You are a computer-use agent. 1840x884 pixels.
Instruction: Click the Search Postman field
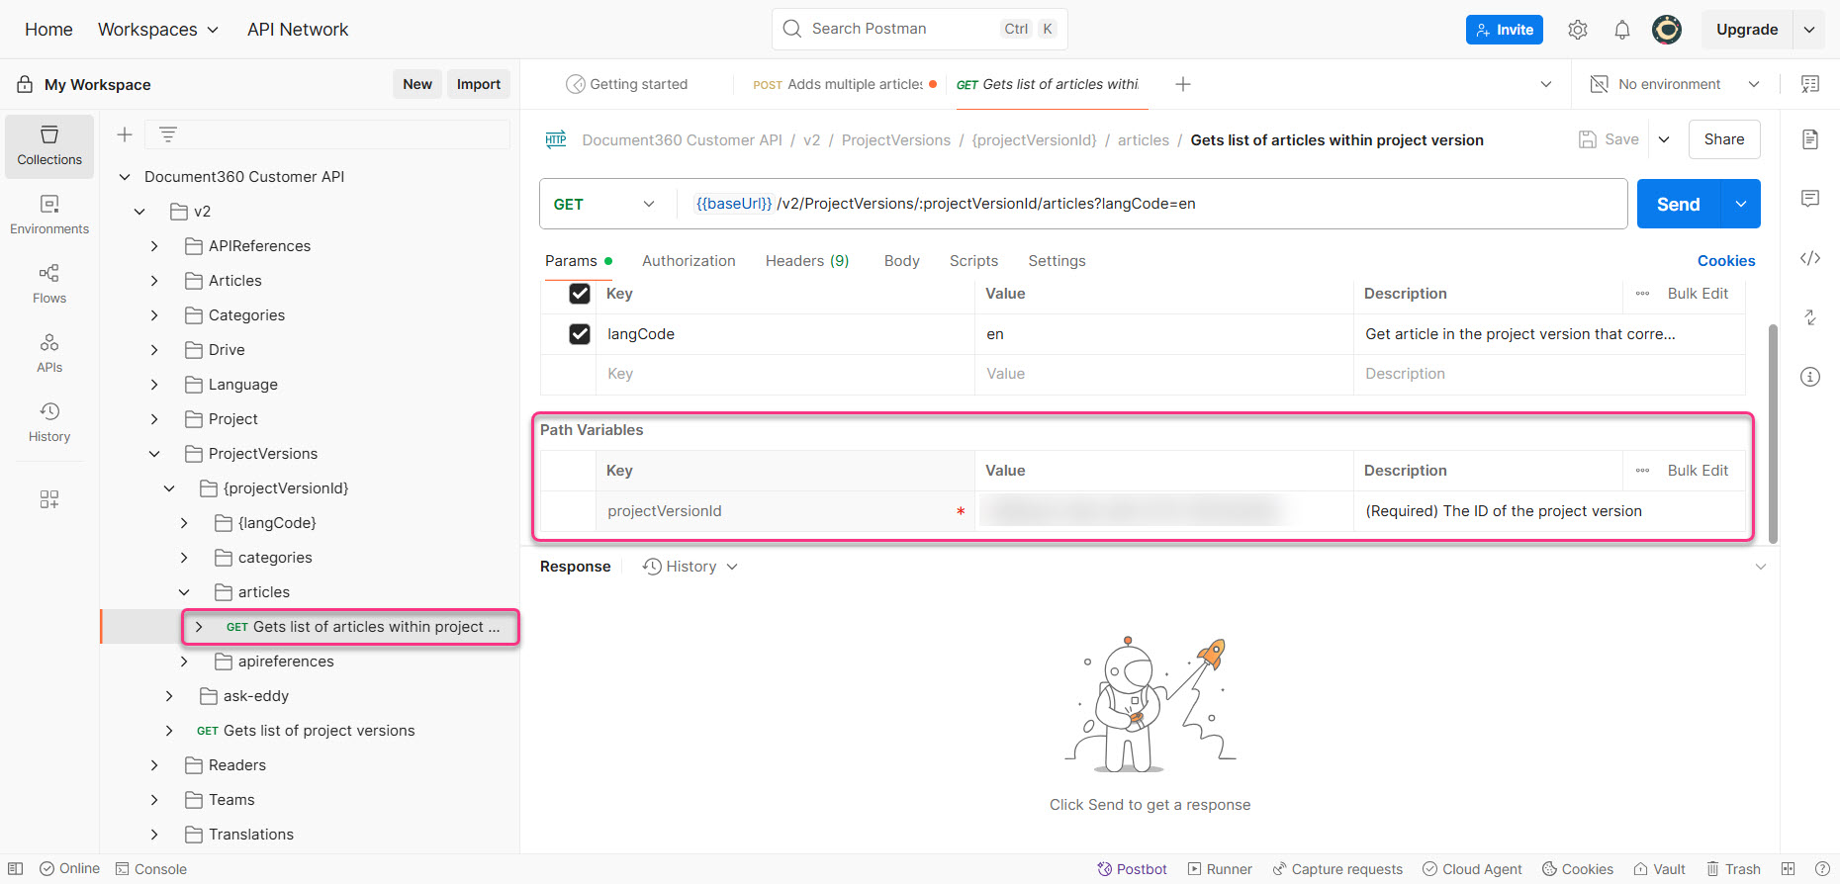click(x=920, y=29)
